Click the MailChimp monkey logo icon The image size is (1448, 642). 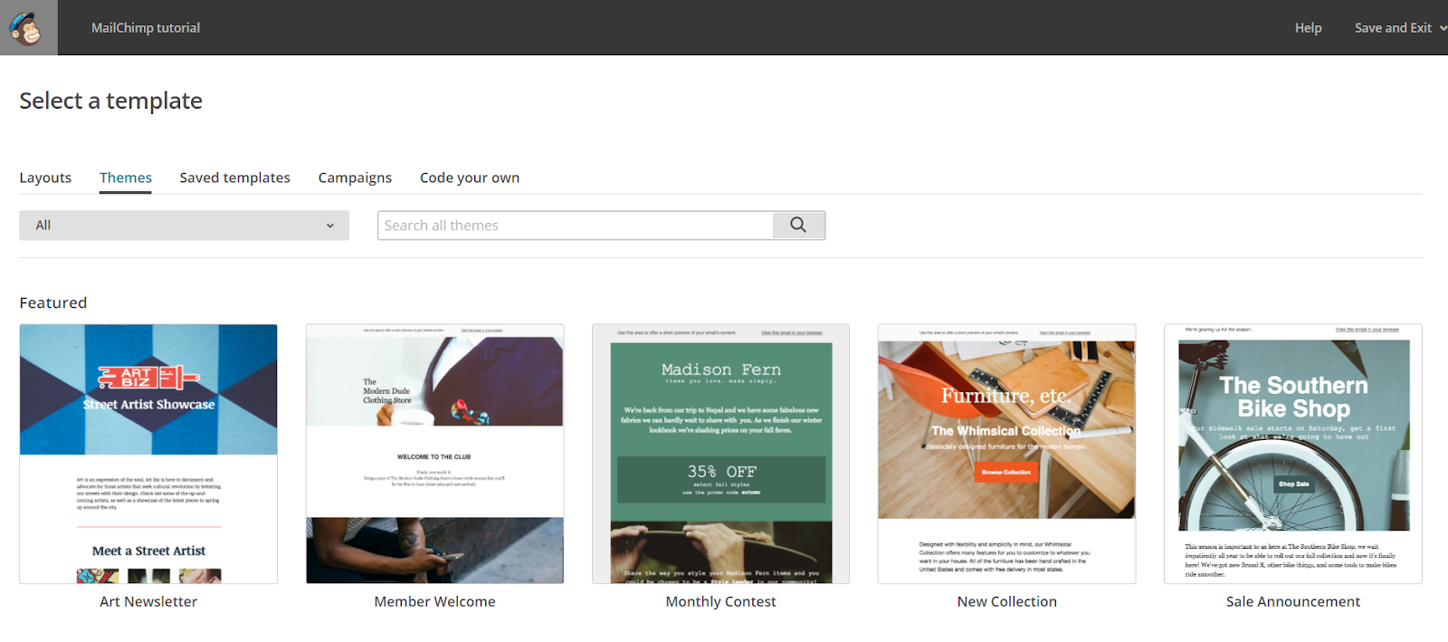[x=28, y=28]
